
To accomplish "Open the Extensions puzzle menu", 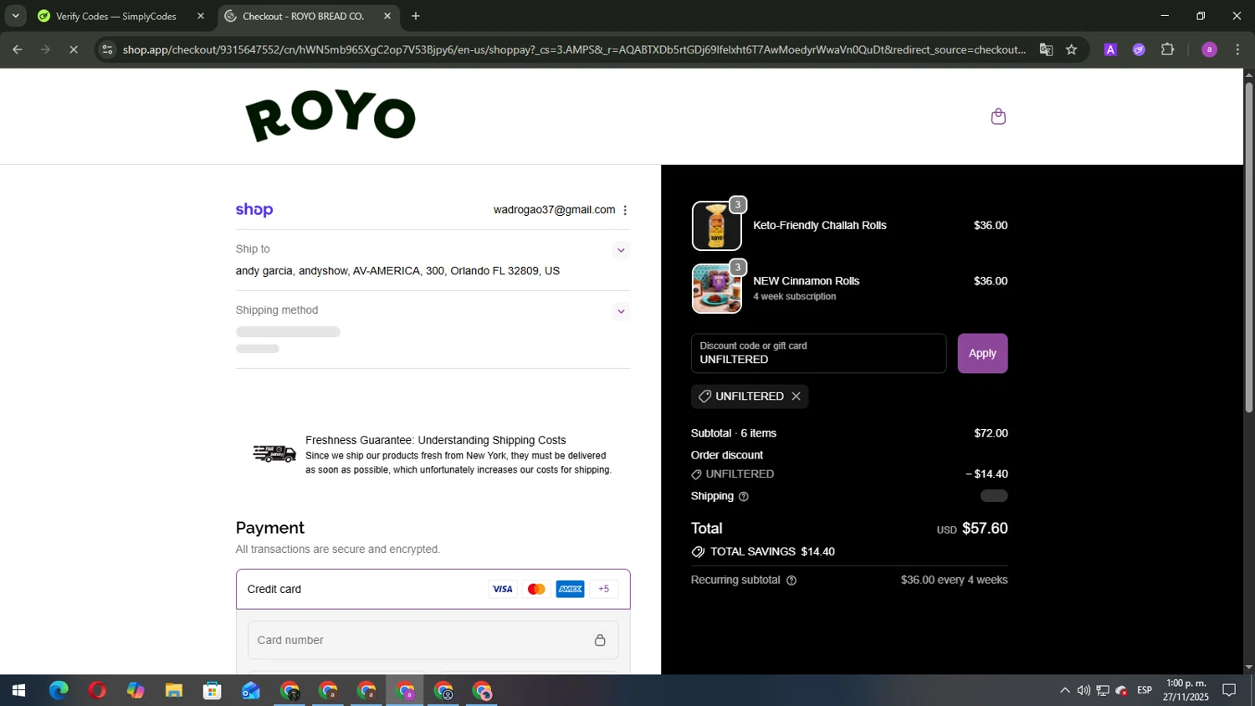I will coord(1168,50).
